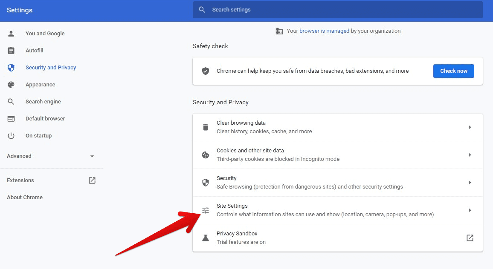Click the person icon beside You and Google

tap(11, 34)
